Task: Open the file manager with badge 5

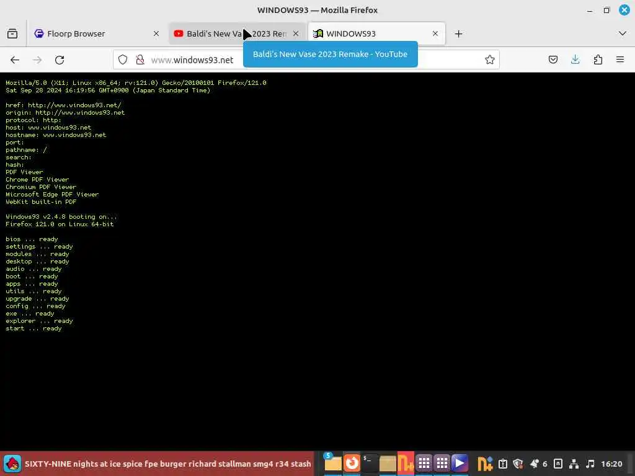Action: point(332,463)
